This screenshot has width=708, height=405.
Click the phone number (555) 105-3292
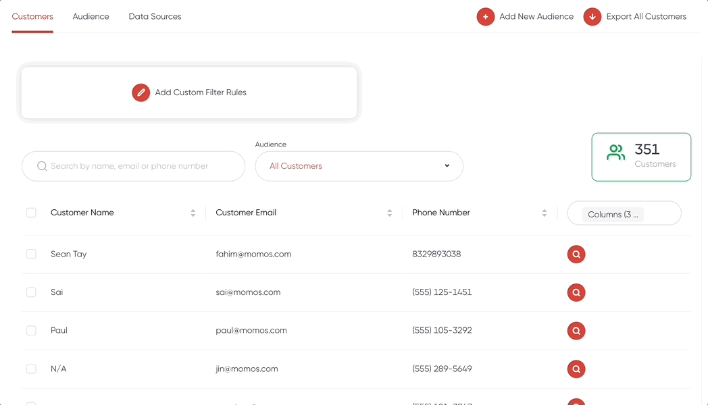click(x=442, y=331)
